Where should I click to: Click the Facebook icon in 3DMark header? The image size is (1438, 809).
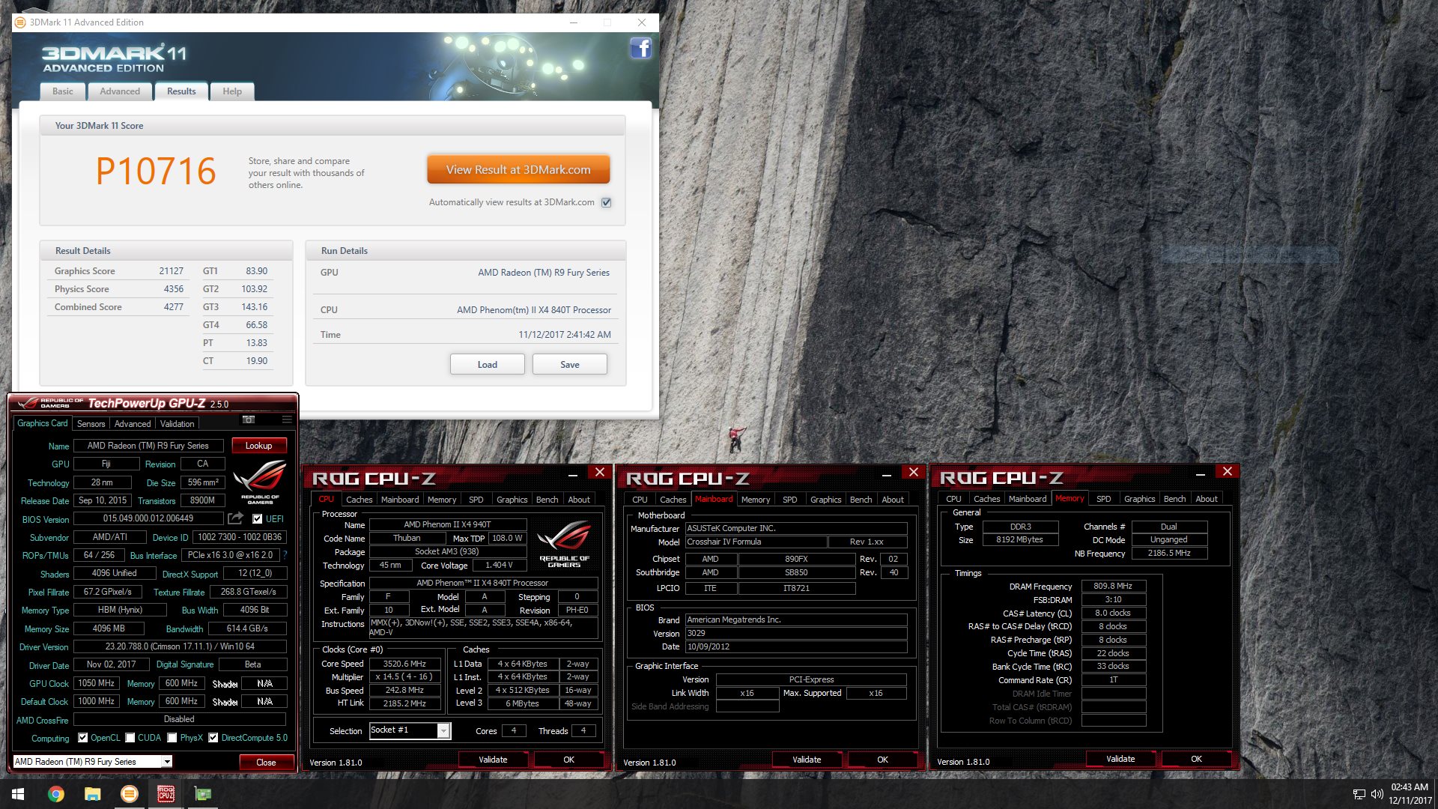click(x=640, y=49)
